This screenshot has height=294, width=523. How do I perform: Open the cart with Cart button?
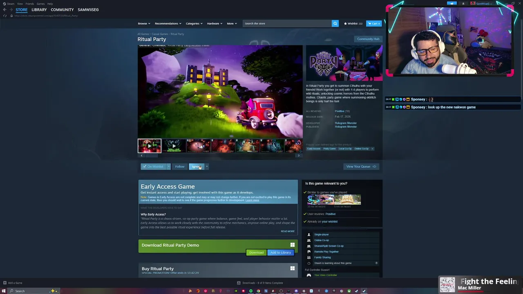(x=374, y=23)
